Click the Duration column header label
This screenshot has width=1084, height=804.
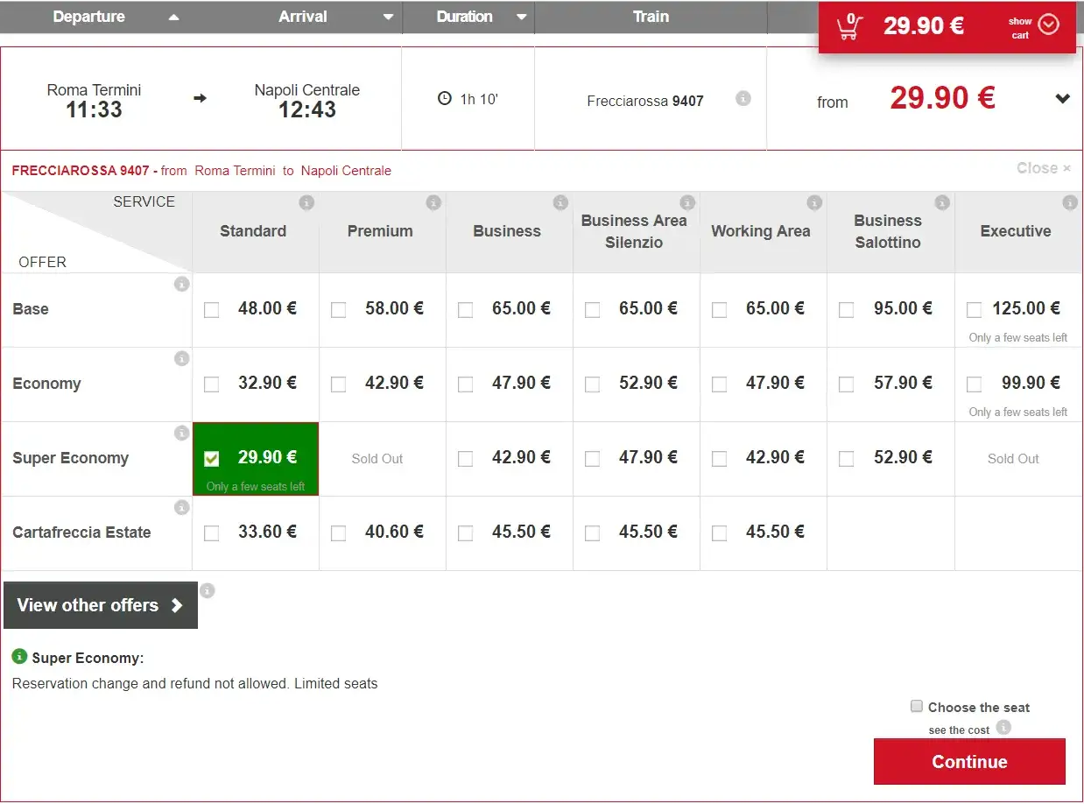(464, 17)
